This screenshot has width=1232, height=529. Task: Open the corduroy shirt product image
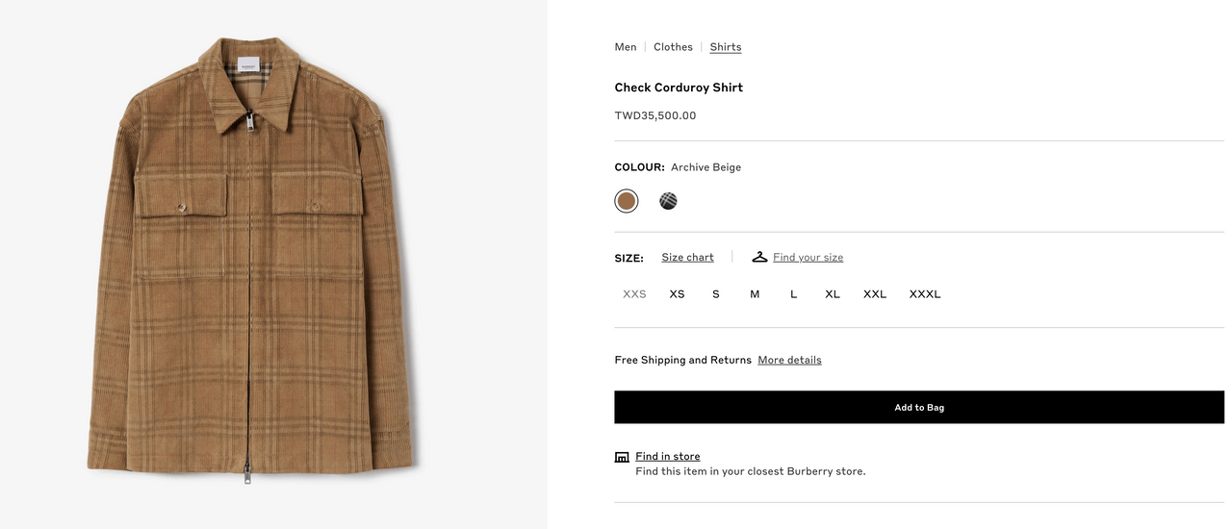pyautogui.click(x=254, y=260)
